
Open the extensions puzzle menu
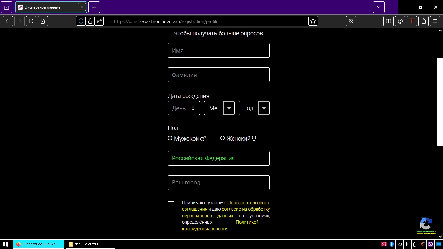click(424, 21)
